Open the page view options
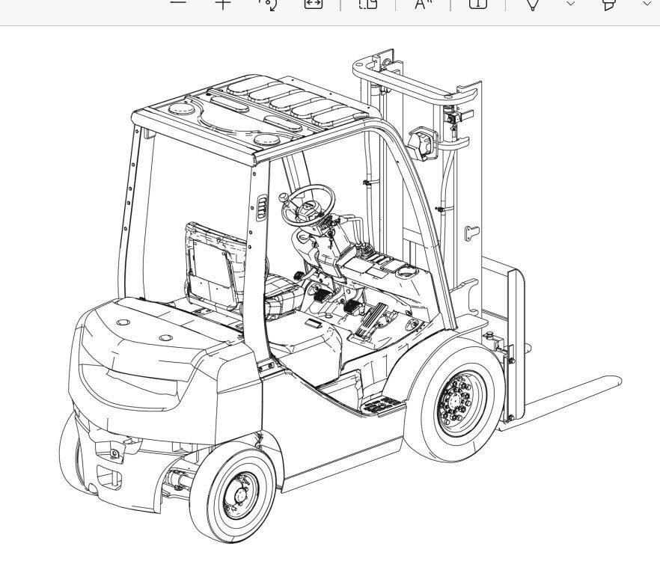 (367, 4)
